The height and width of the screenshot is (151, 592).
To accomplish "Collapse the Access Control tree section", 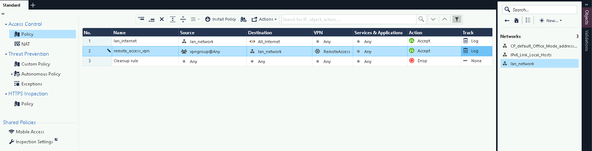I will pos(6,24).
